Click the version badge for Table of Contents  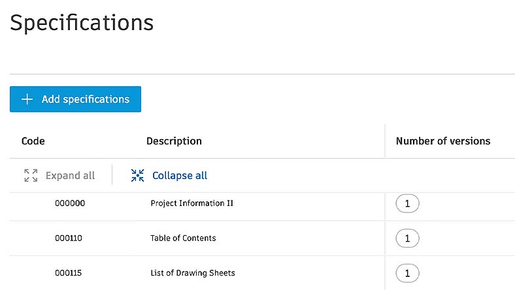tap(407, 238)
